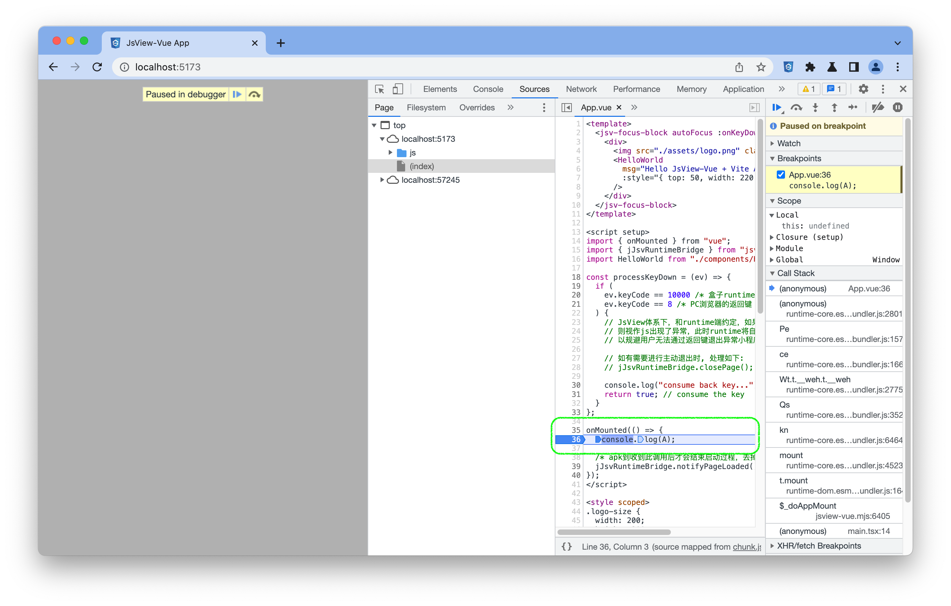This screenshot has height=606, width=951.
Task: Hide the file navigator sidebar
Action: coord(566,108)
